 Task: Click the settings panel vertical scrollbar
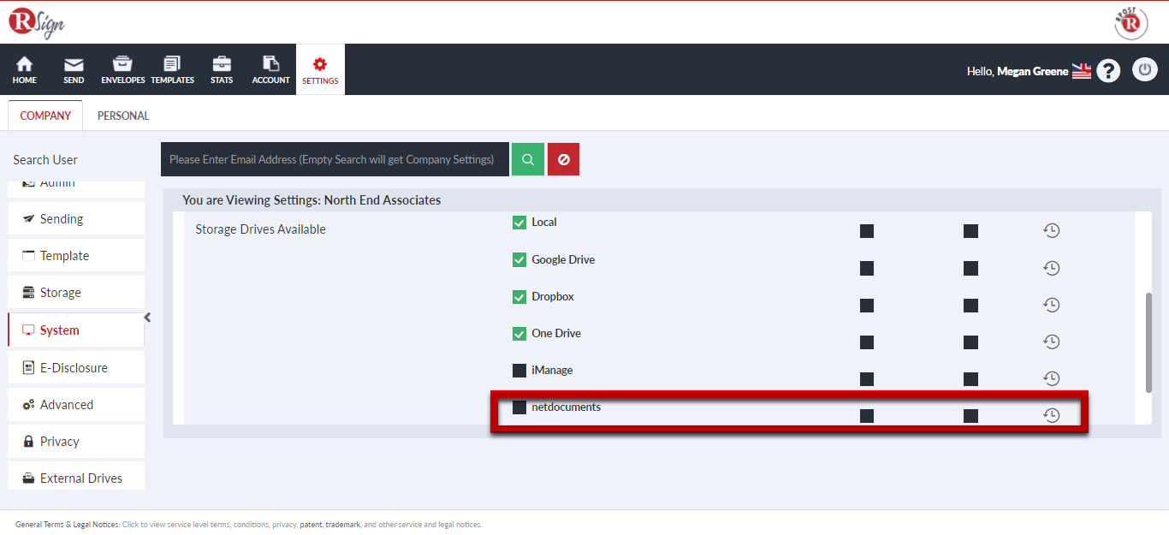click(1148, 342)
